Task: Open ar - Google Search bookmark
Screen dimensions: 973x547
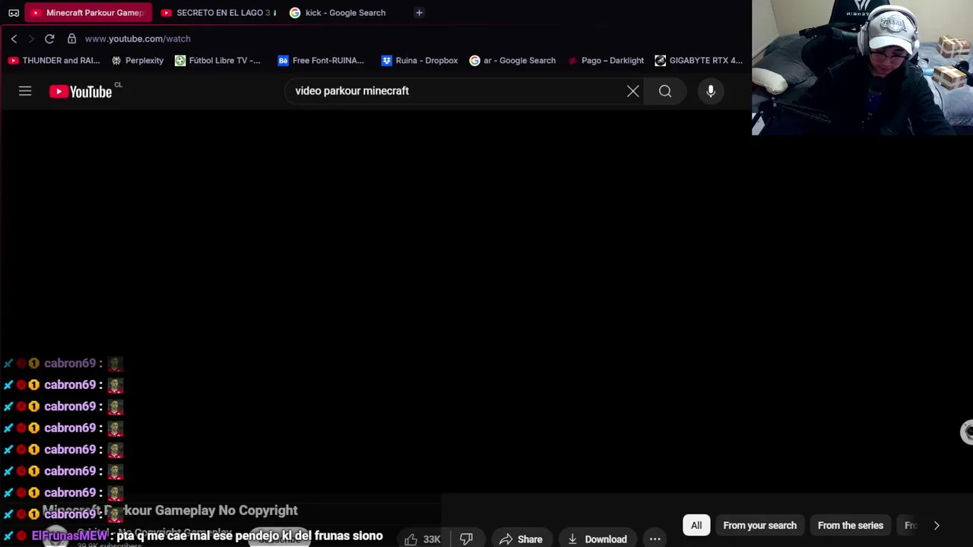Action: [x=512, y=61]
